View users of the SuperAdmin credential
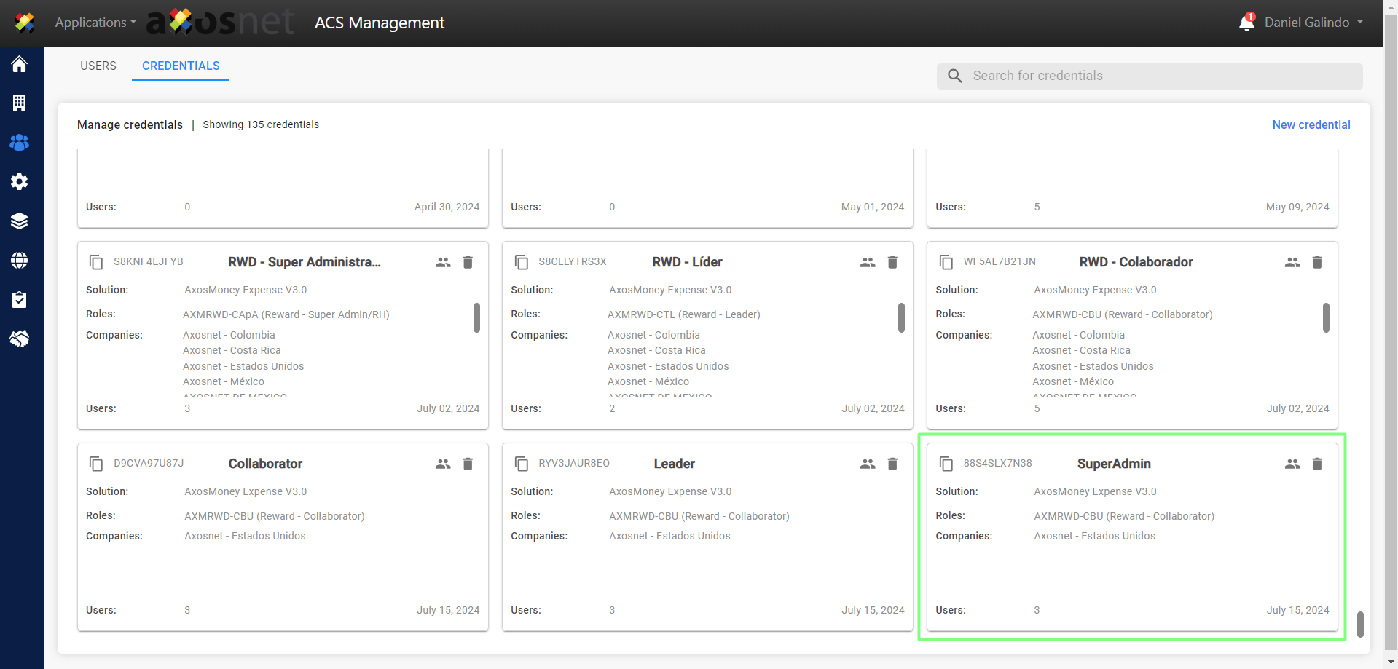 1292,464
